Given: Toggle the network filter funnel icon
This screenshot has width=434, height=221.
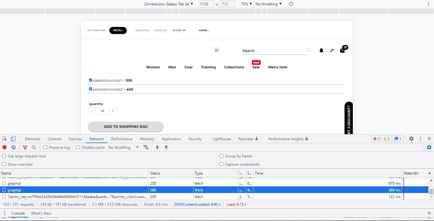Looking at the screenshot, I should [25, 147].
